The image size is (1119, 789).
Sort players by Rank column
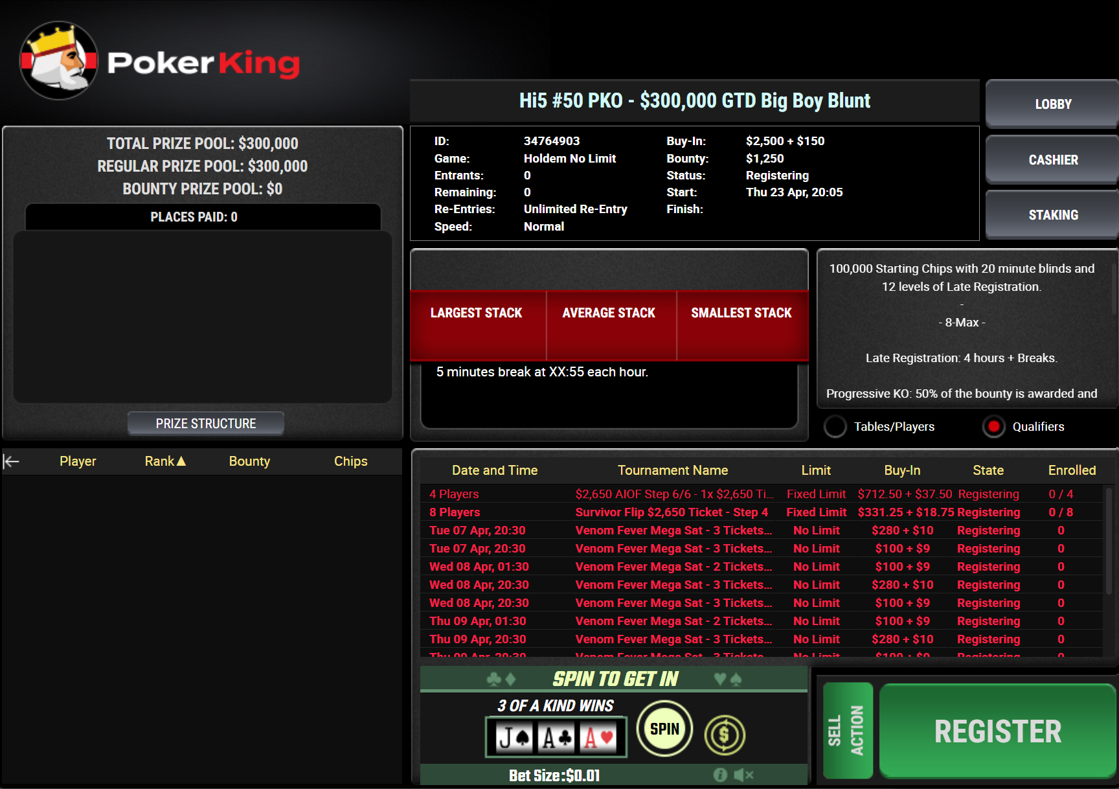point(164,461)
